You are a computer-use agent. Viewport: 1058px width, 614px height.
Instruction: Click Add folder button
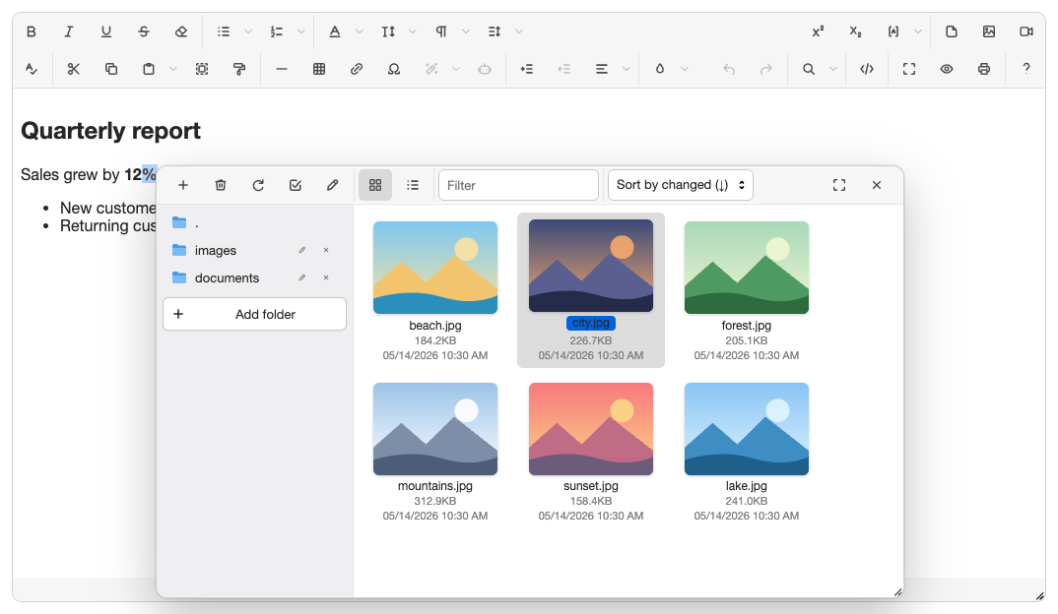click(254, 314)
